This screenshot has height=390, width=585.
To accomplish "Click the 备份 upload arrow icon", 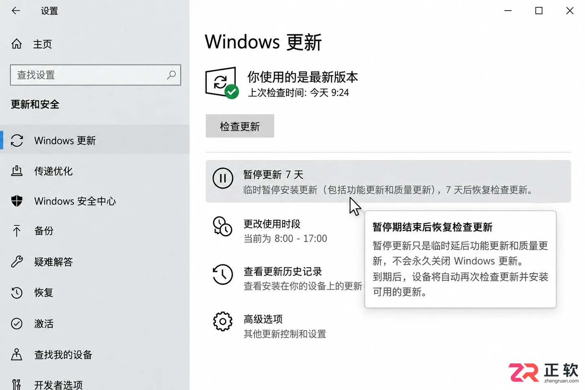I will [x=17, y=231].
